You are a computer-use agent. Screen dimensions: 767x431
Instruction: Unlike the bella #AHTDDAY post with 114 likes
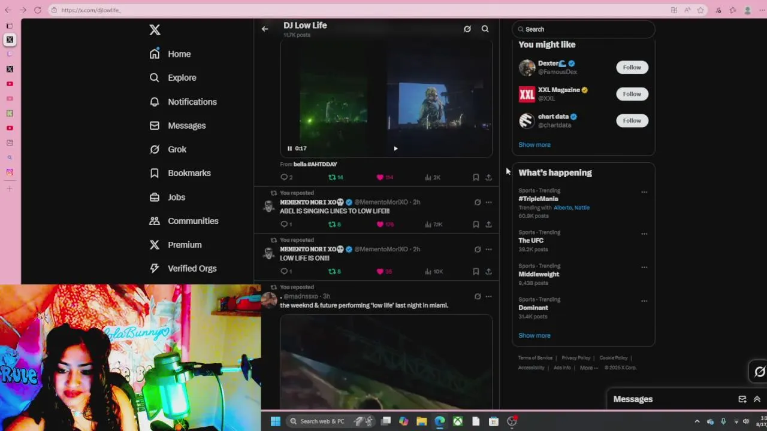pyautogui.click(x=380, y=177)
